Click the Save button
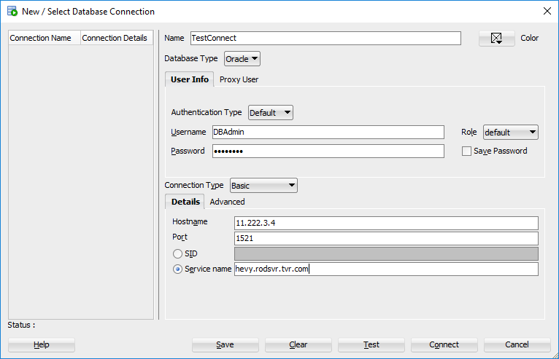 coord(225,344)
